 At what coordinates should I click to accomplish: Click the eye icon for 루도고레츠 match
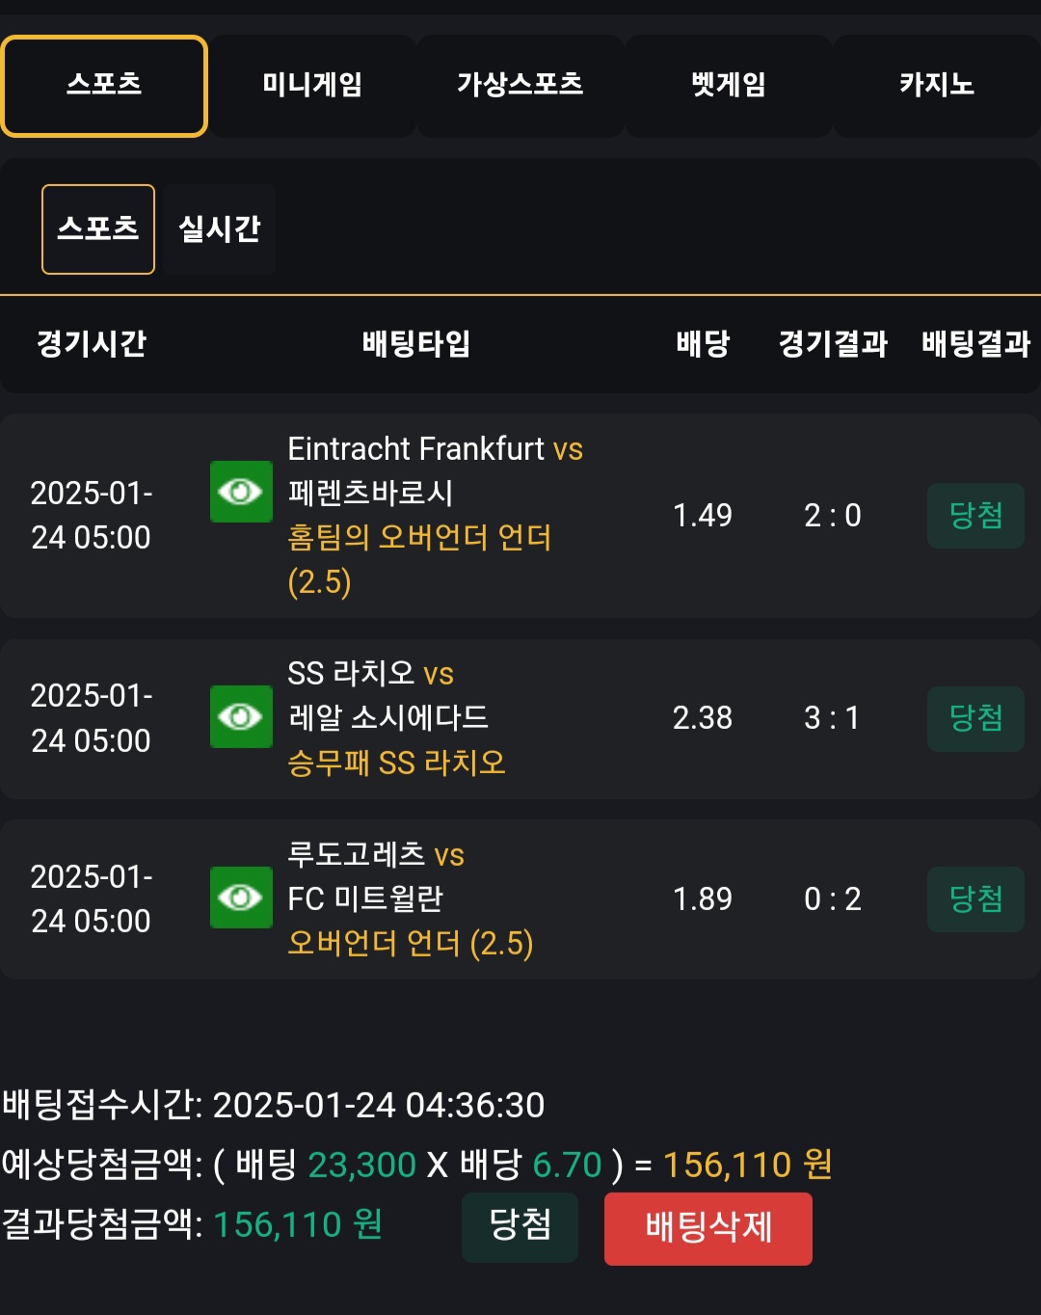pyautogui.click(x=241, y=898)
